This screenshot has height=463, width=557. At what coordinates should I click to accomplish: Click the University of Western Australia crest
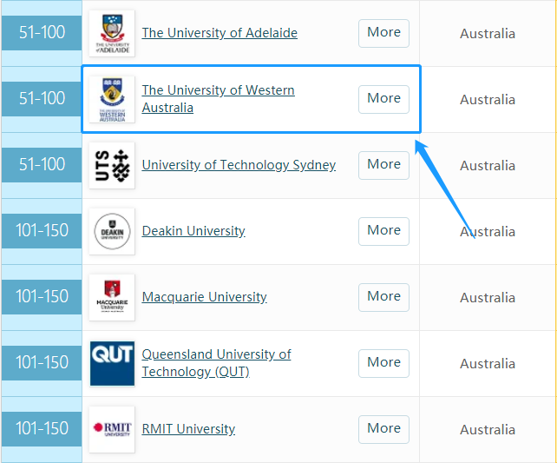pos(112,100)
